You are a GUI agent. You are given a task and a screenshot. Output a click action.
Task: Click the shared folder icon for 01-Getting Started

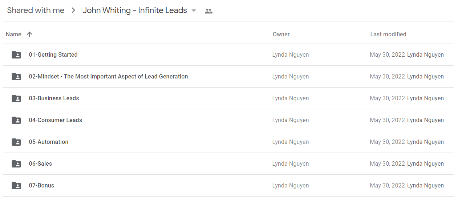pos(16,55)
